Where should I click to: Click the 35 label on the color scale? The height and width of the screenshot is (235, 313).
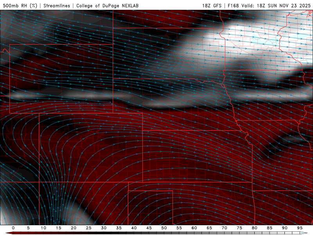[119, 228]
